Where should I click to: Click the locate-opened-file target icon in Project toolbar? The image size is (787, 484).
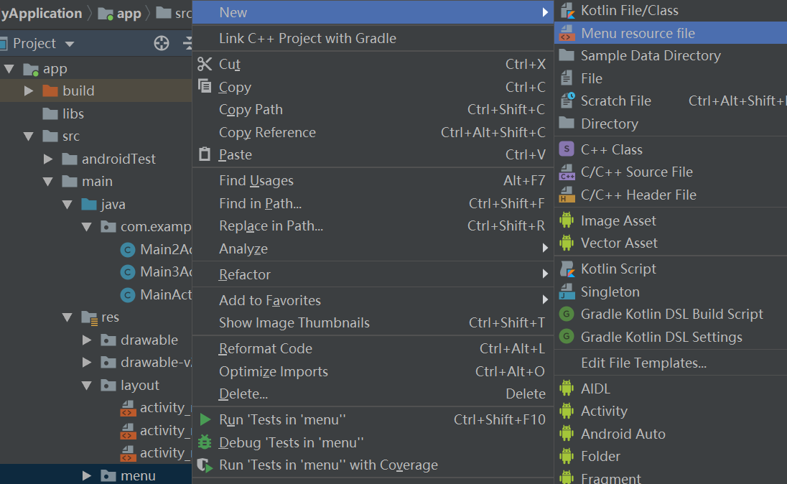tap(161, 43)
